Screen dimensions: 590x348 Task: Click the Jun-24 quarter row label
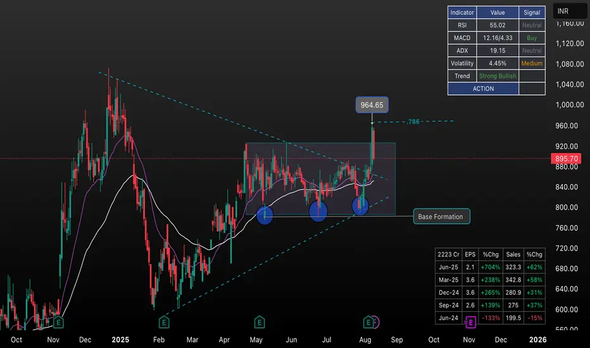point(449,318)
